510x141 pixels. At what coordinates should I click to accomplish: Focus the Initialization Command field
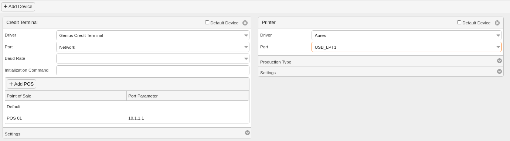coord(153,70)
